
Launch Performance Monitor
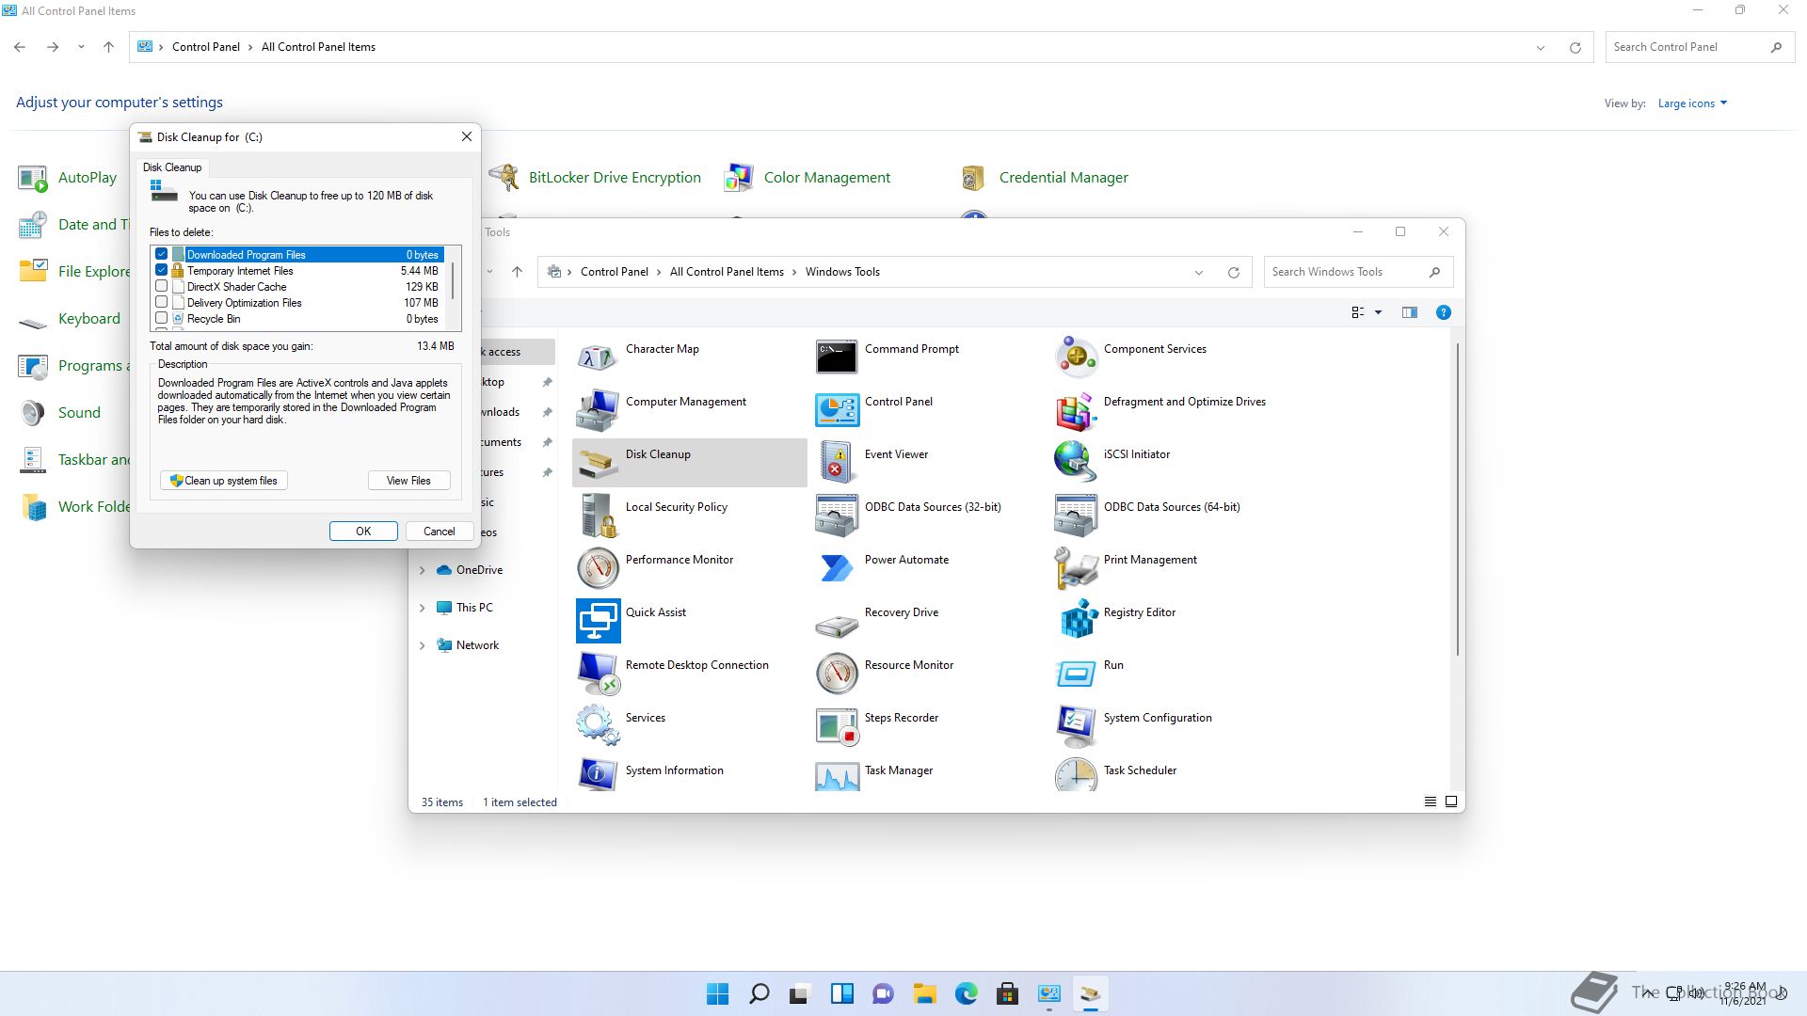(598, 568)
